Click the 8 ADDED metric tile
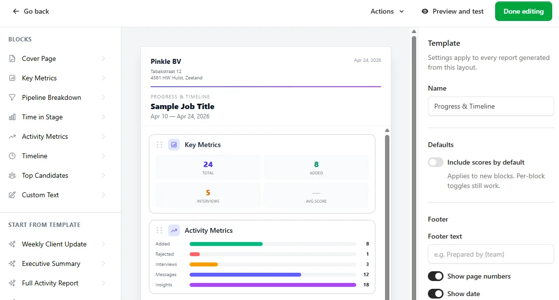 tap(316, 168)
